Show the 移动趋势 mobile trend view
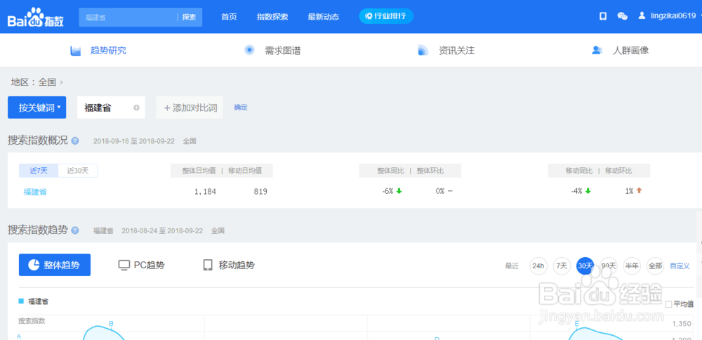702x340 pixels. point(230,266)
